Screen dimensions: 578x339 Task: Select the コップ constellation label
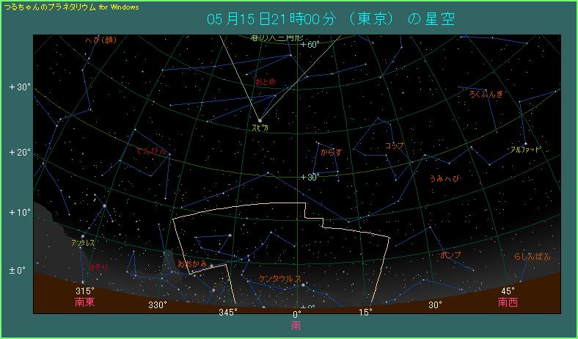click(395, 146)
